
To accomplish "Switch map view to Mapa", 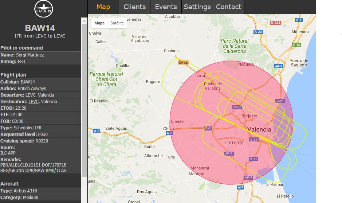I will point(99,23).
